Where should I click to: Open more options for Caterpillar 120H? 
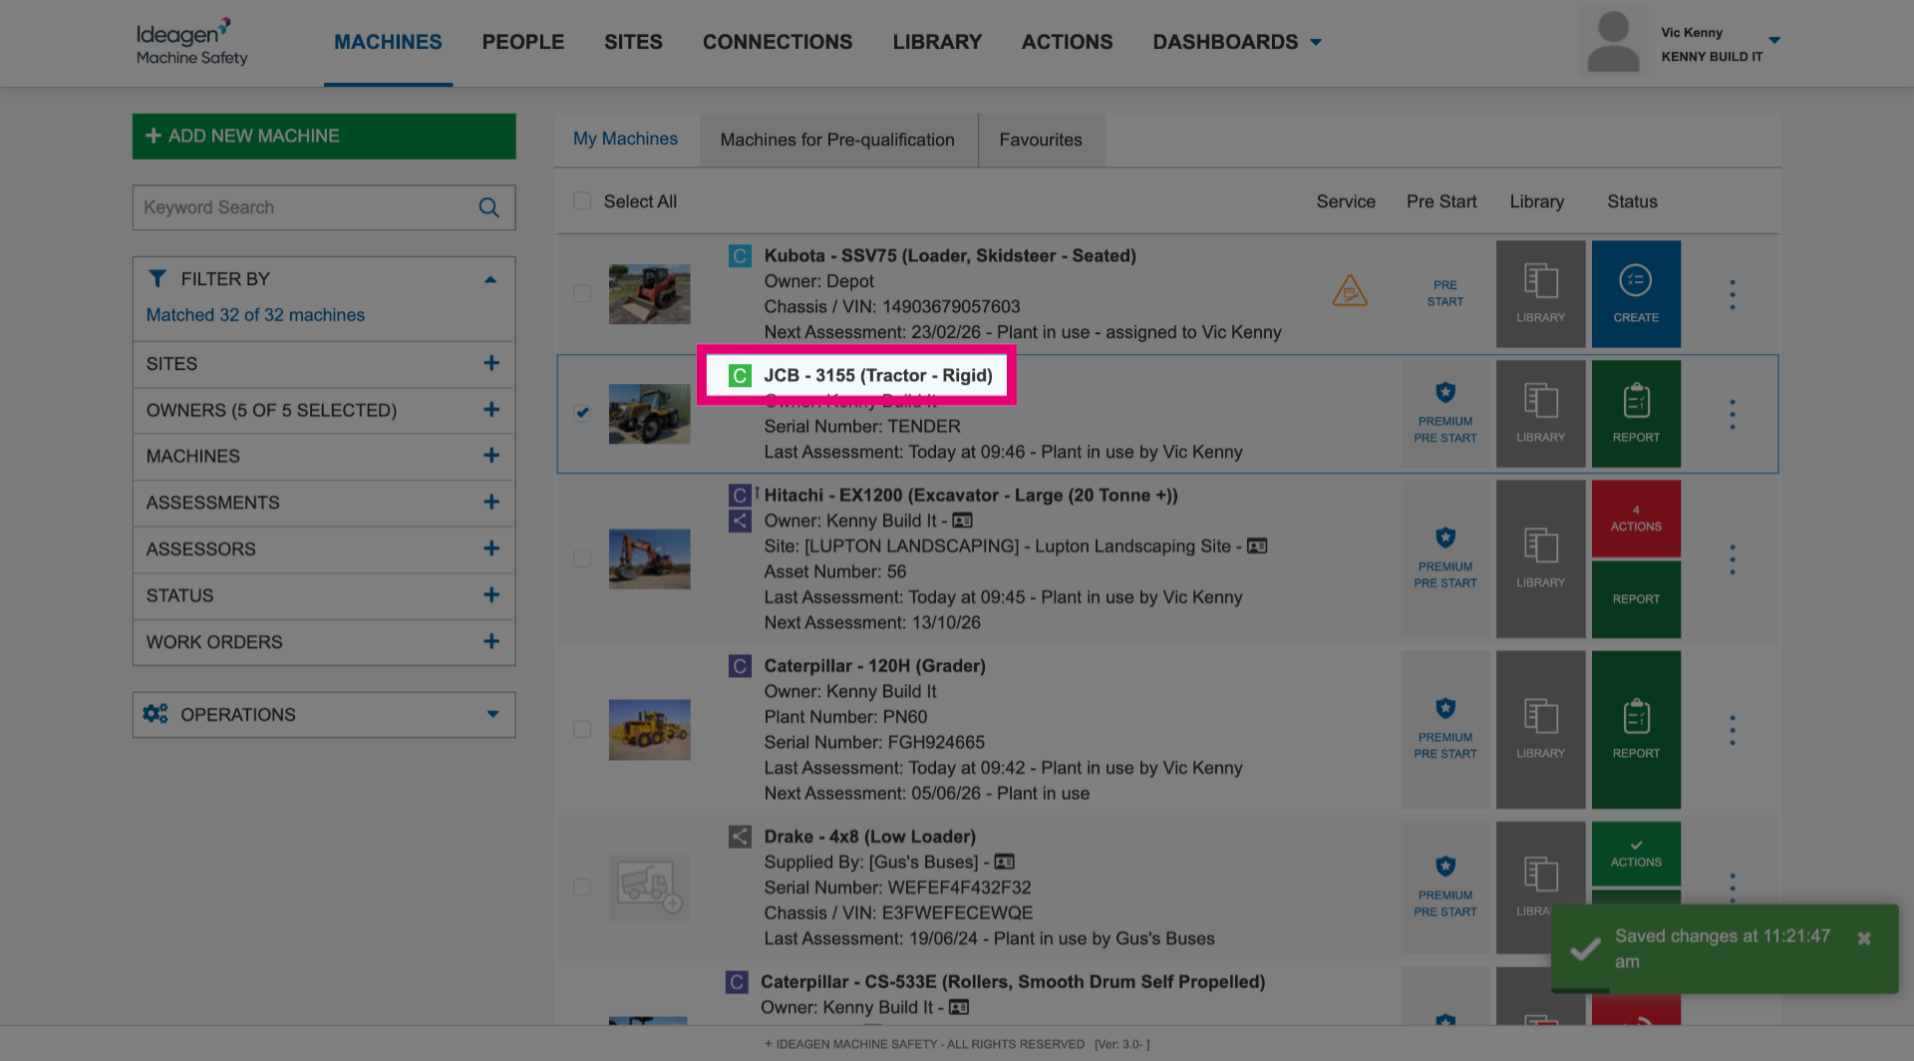[x=1733, y=730]
